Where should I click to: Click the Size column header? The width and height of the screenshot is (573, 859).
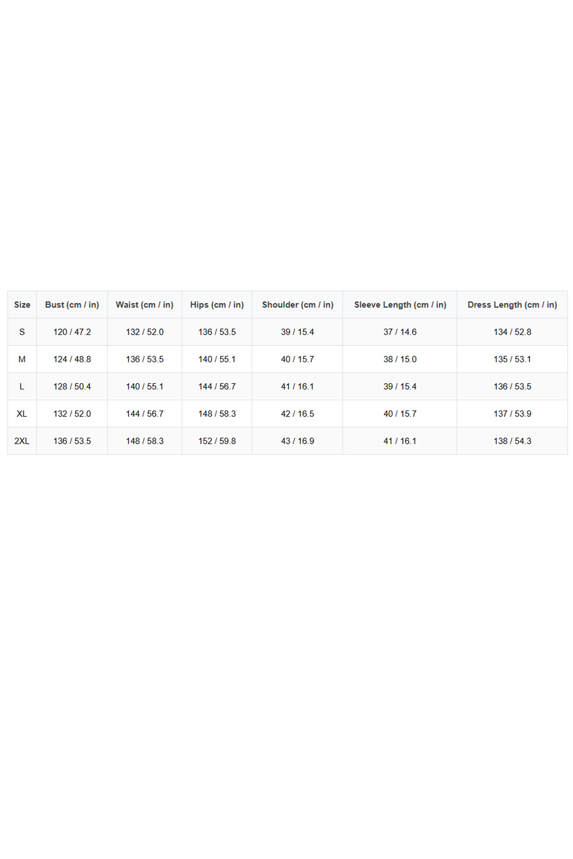22,305
